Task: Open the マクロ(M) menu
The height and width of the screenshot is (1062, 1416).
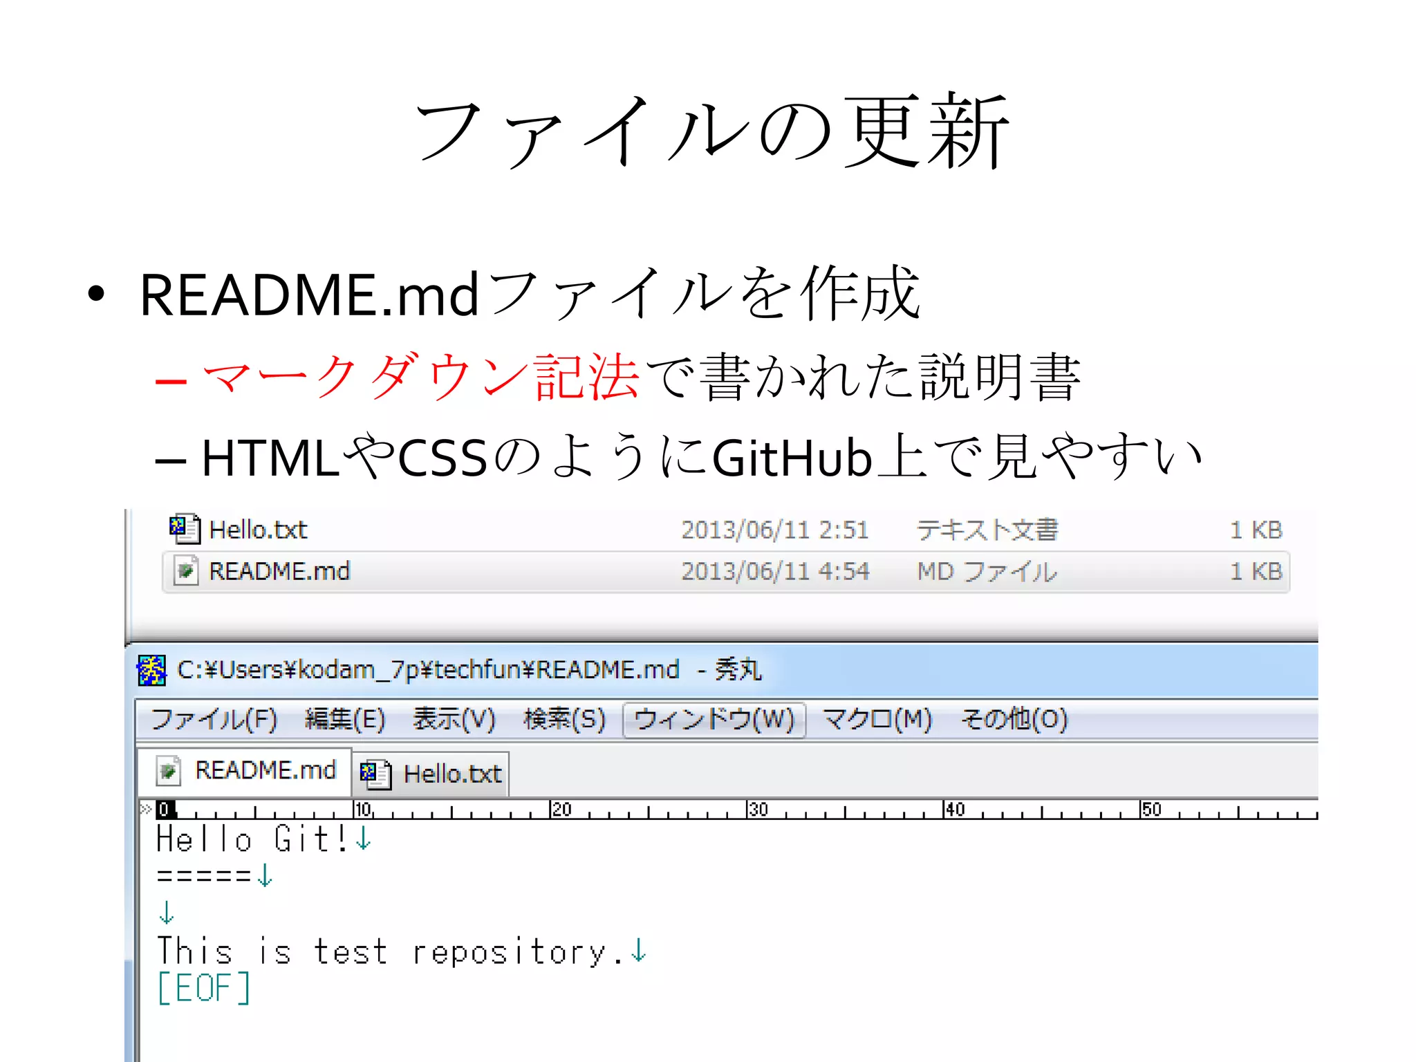Action: tap(877, 719)
